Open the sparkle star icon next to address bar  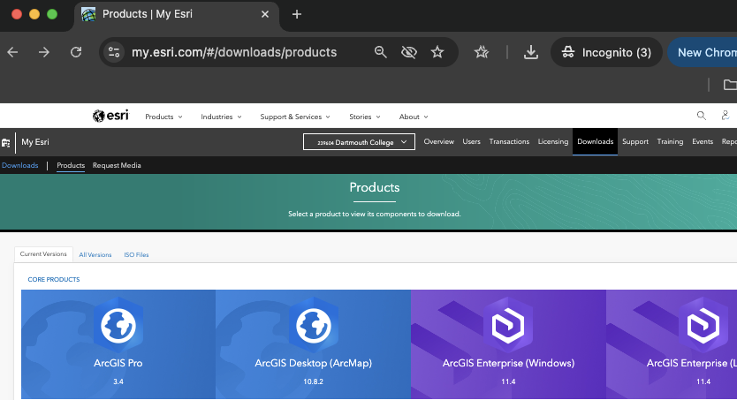coord(482,52)
